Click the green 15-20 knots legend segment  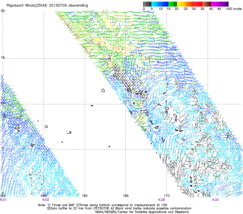pos(173,4)
